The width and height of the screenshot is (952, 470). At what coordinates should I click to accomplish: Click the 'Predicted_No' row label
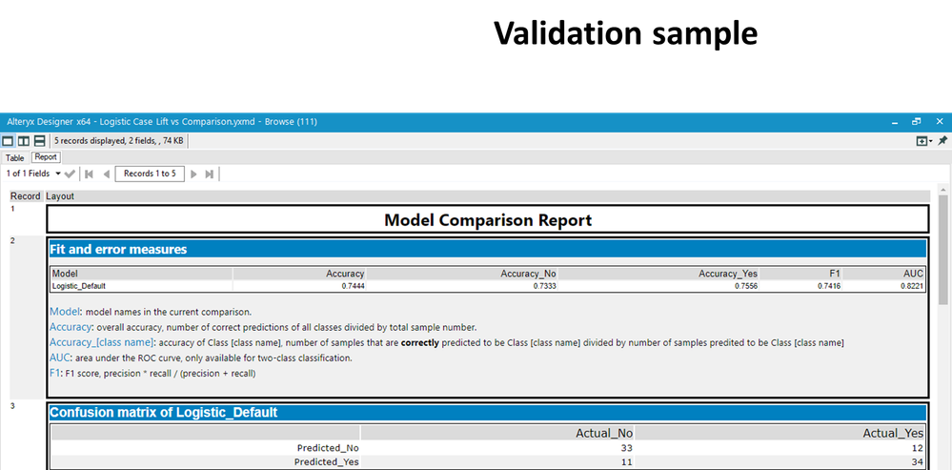(x=328, y=448)
